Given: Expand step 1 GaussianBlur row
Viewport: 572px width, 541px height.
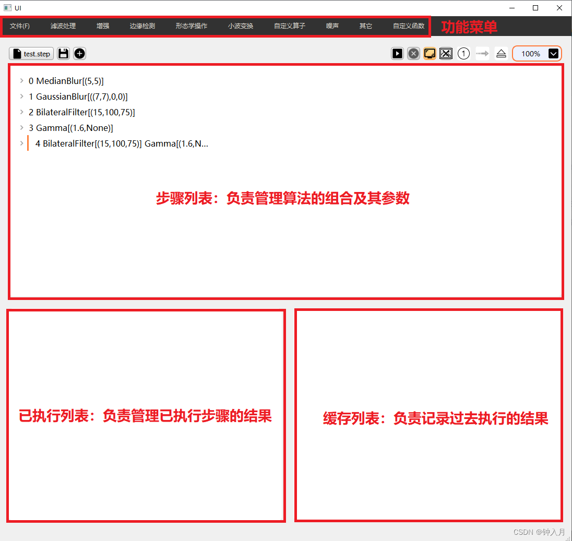Looking at the screenshot, I should pos(22,96).
